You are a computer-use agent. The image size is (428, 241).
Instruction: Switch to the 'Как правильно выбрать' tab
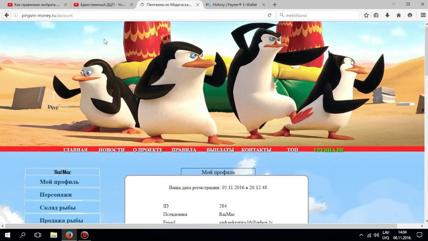point(37,5)
